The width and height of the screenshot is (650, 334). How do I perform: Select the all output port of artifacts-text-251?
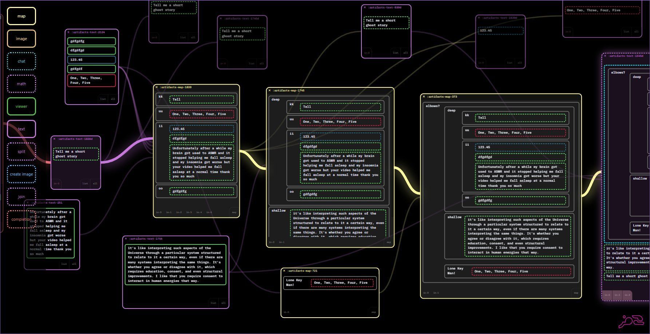pyautogui.click(x=74, y=264)
